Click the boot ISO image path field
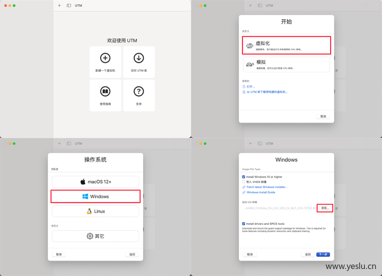This screenshot has height=276, width=382. coord(279,208)
